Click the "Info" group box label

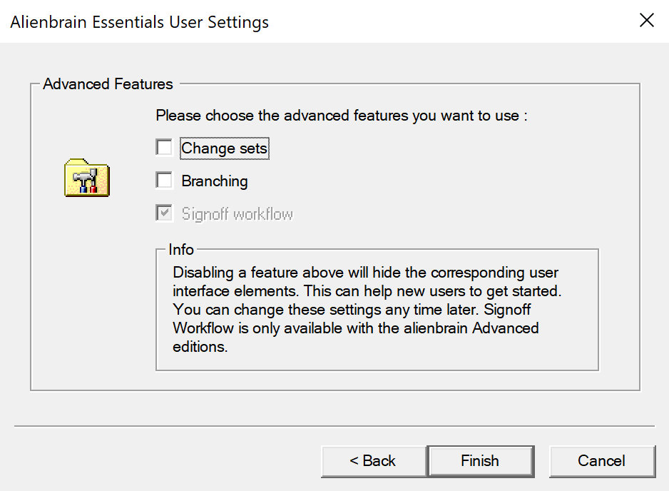[x=181, y=250]
